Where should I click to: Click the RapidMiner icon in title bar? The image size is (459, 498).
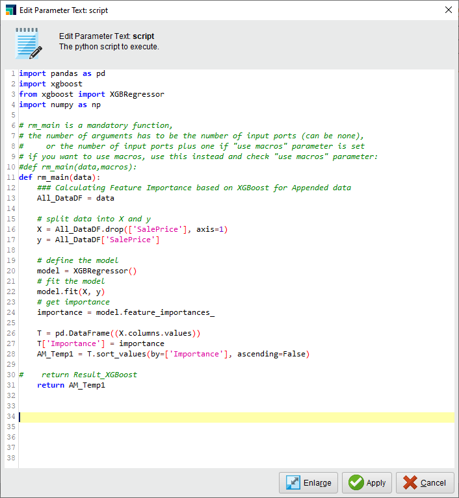click(11, 10)
